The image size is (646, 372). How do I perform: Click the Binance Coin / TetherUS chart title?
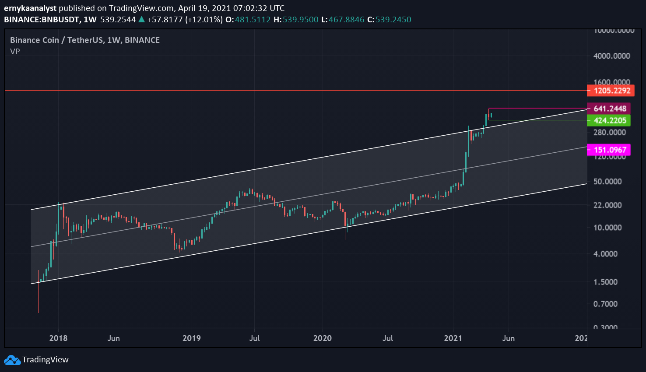[85, 40]
